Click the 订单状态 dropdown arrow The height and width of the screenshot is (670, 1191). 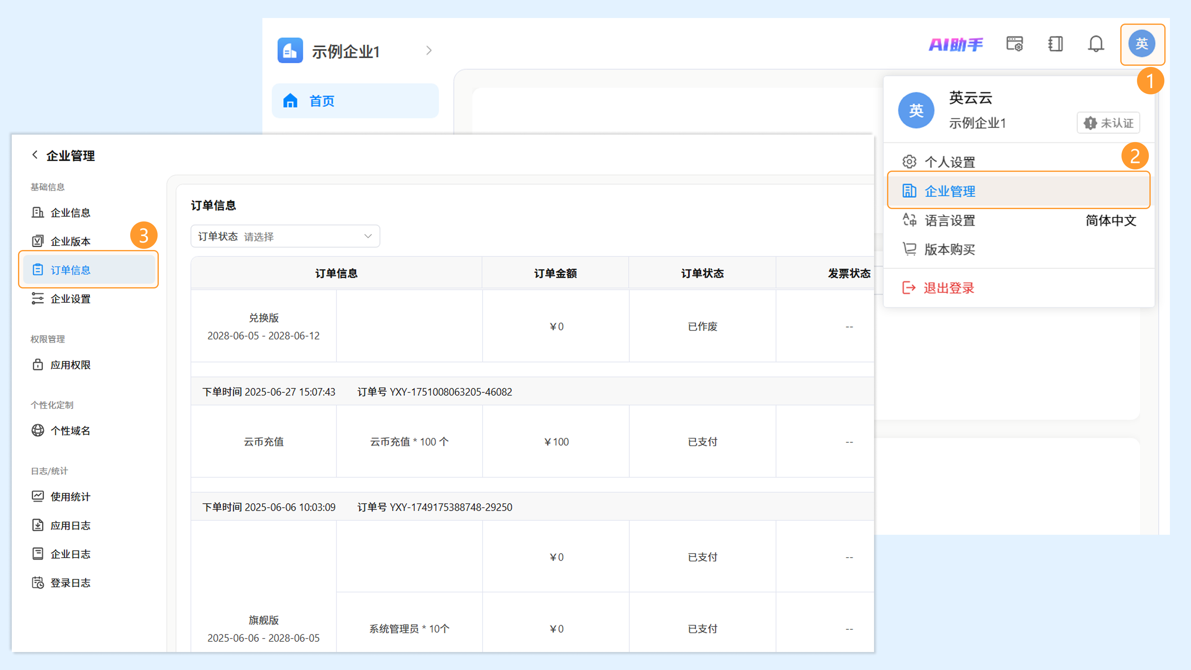click(x=368, y=236)
